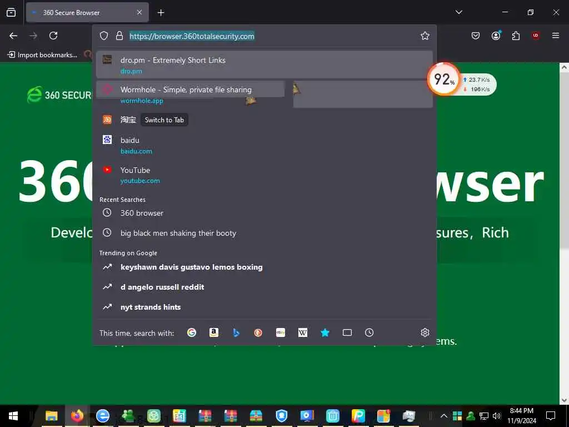Search this time with Google

[192, 332]
